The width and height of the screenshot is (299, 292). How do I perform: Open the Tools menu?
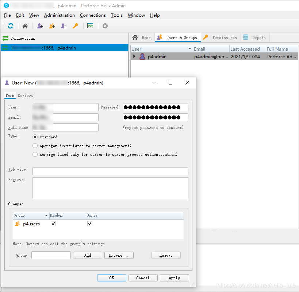pyautogui.click(x=117, y=15)
